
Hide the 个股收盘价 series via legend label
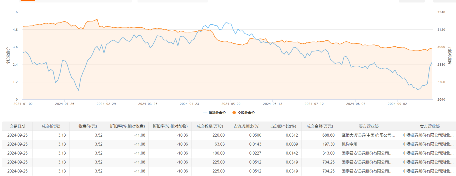246,113
